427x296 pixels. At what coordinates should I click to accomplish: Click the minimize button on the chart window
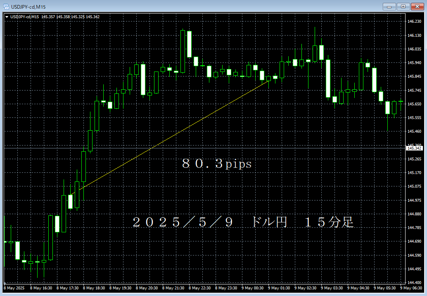coord(389,6)
